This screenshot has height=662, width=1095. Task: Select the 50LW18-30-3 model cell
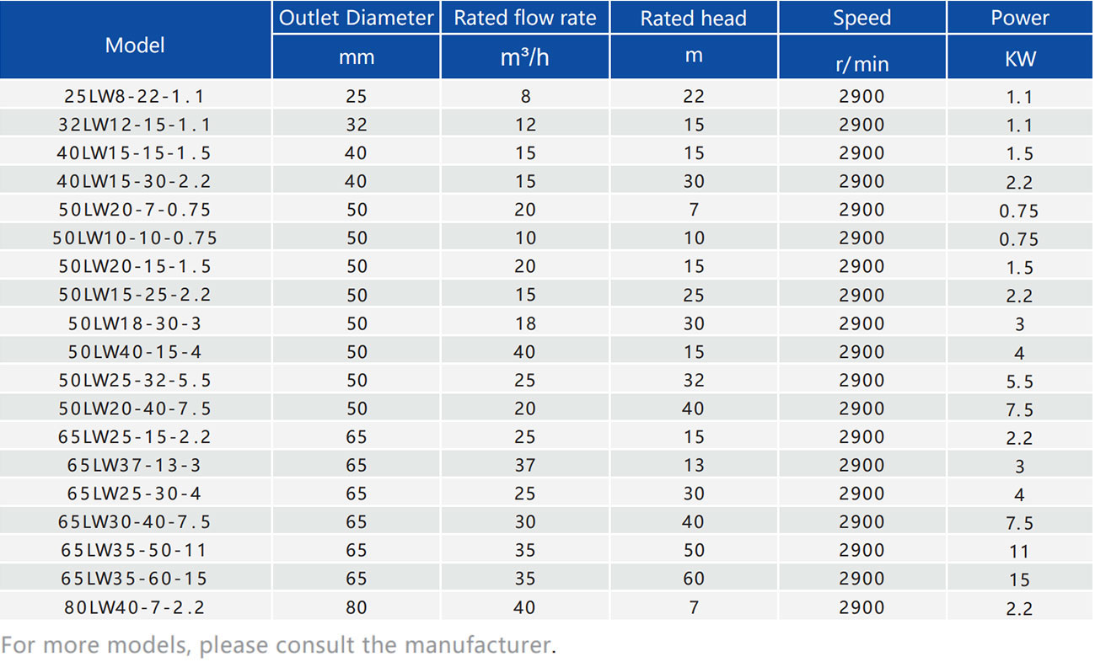point(135,323)
